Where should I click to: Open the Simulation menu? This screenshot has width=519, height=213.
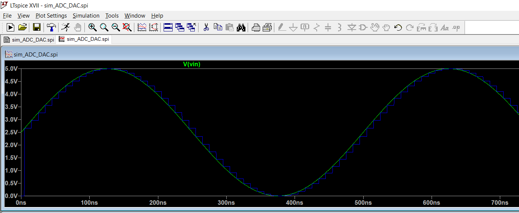(86, 16)
